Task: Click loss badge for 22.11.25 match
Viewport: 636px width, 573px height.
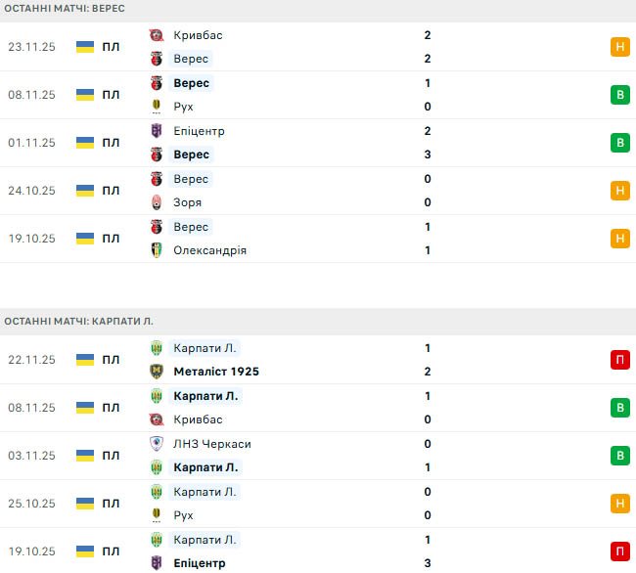Action: click(619, 360)
